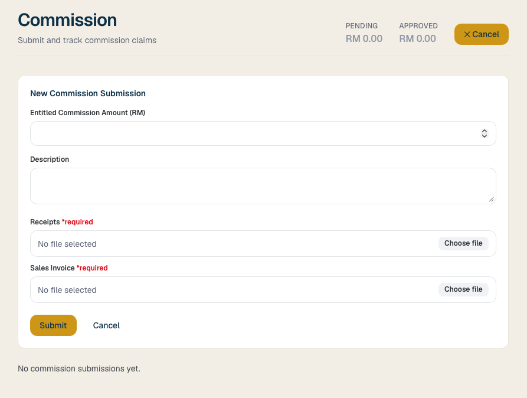The width and height of the screenshot is (527, 398).
Task: Click the "New Commission Submission" heading
Action: 88,93
